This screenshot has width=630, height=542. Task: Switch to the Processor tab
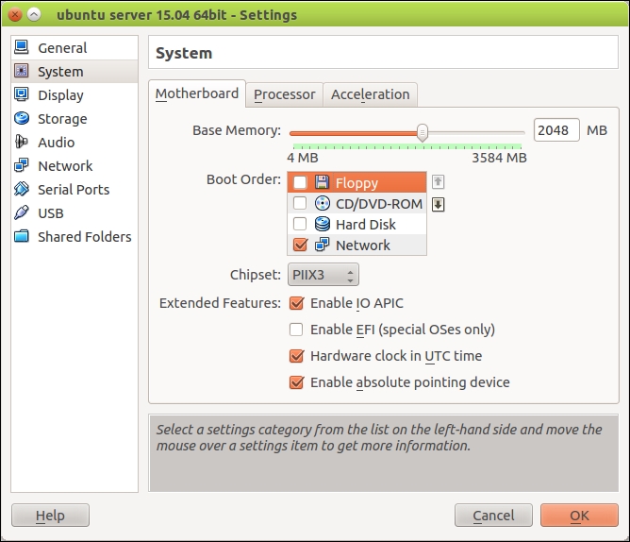(284, 94)
